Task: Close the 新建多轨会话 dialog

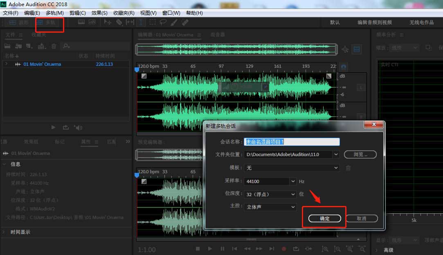Action: pos(373,124)
